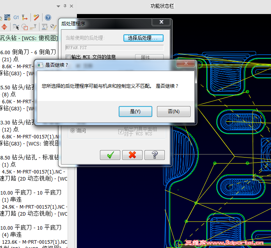Image resolution: width=271 pixels, height=248 pixels.
Task: Click the 属性 properties button
Action: click(x=149, y=57)
